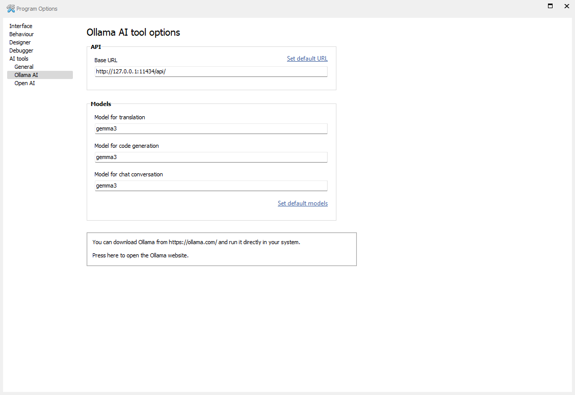Click the Ollama download info text line
575x395 pixels.
click(x=196, y=242)
